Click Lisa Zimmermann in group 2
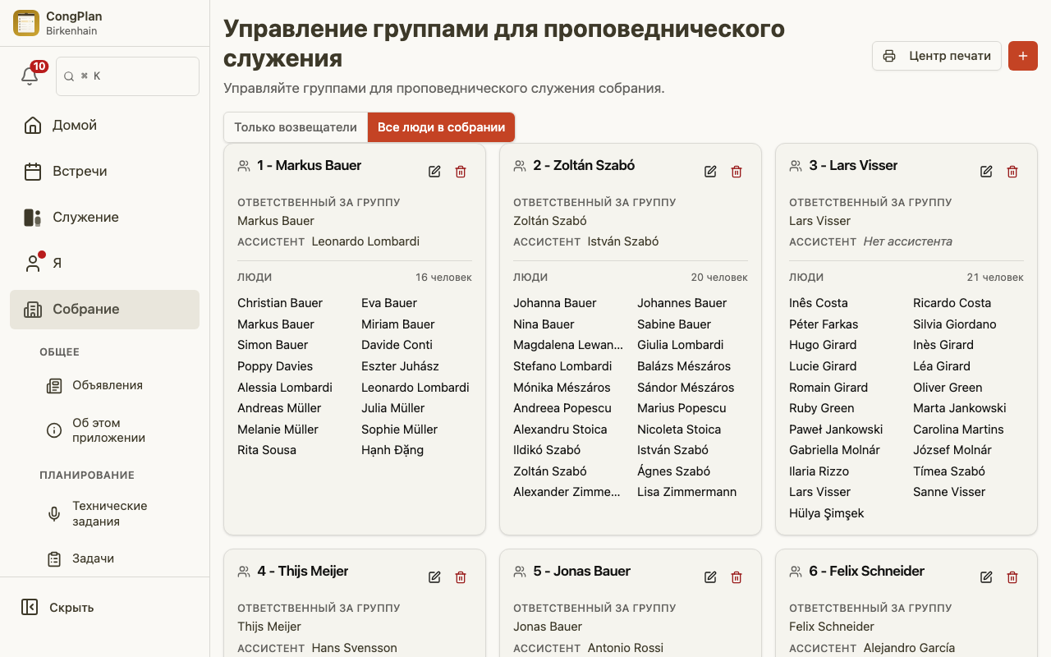 [686, 492]
